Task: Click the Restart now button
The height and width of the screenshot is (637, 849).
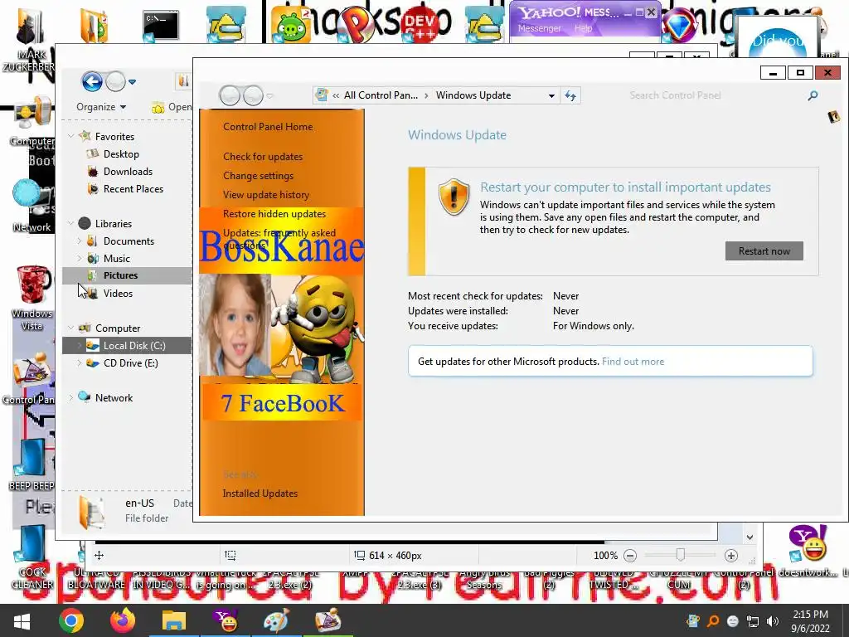Action: 764,250
